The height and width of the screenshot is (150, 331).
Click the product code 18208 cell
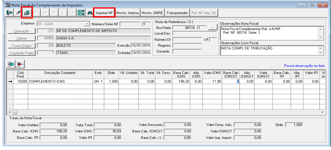21,81
